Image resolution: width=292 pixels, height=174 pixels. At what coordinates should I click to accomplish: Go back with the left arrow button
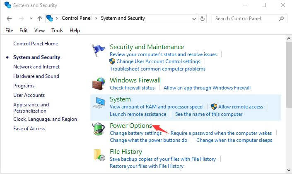pos(9,19)
